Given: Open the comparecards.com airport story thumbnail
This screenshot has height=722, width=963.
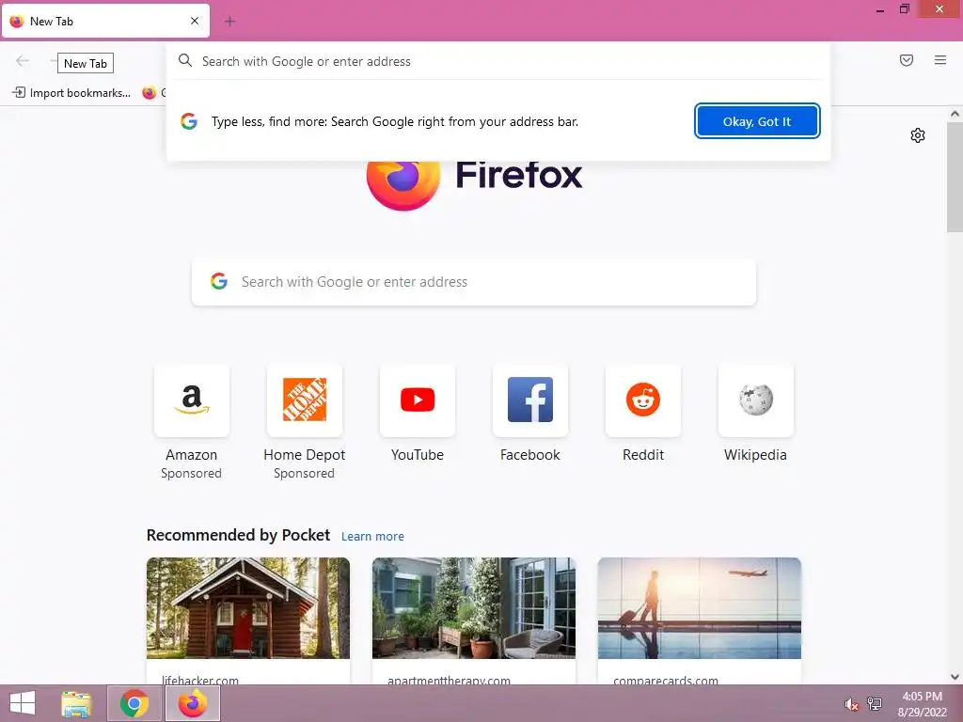Looking at the screenshot, I should click(700, 608).
